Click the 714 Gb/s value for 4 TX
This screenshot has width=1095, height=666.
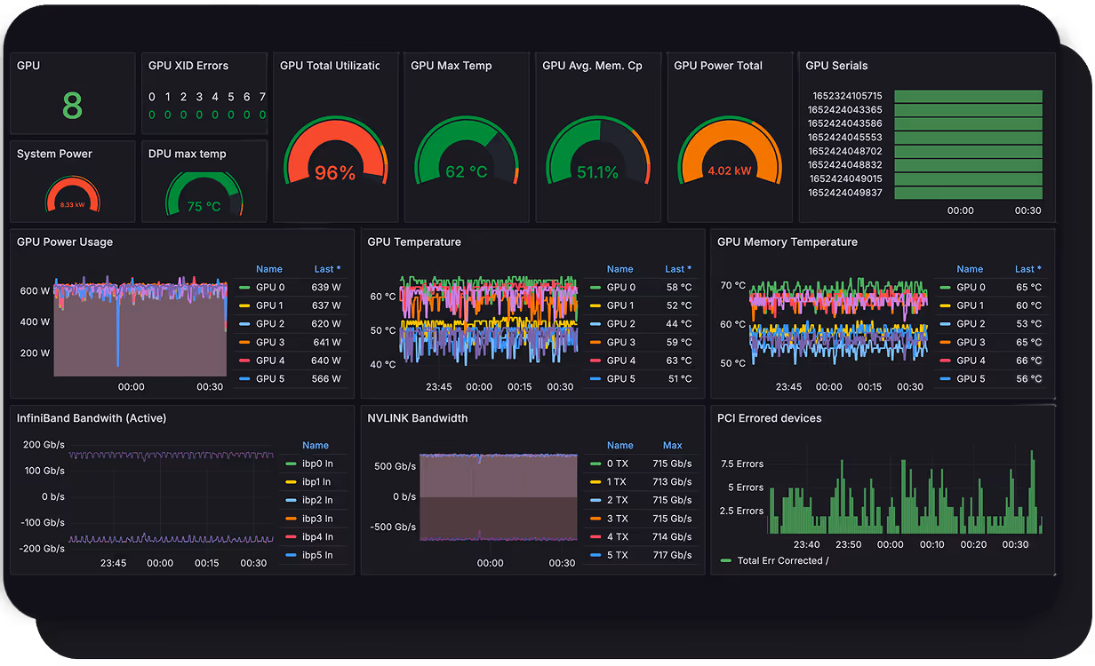click(x=672, y=537)
